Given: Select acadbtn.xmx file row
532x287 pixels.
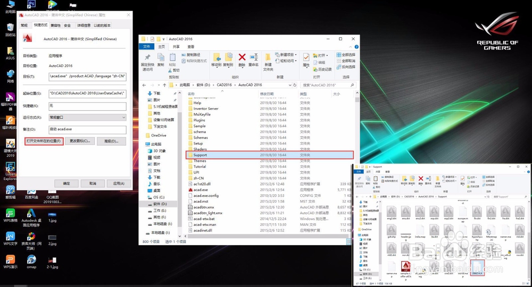Looking at the screenshot, I should [x=270, y=207].
